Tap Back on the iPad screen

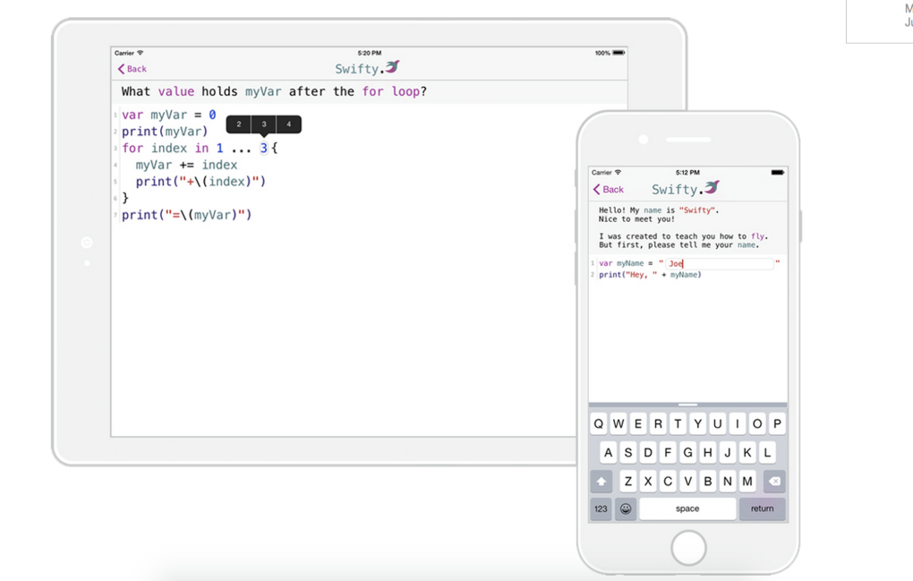click(132, 69)
